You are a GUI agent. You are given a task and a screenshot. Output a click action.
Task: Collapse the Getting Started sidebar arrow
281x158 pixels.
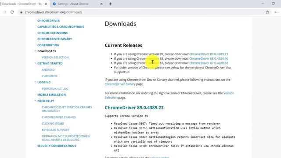tap(35, 63)
